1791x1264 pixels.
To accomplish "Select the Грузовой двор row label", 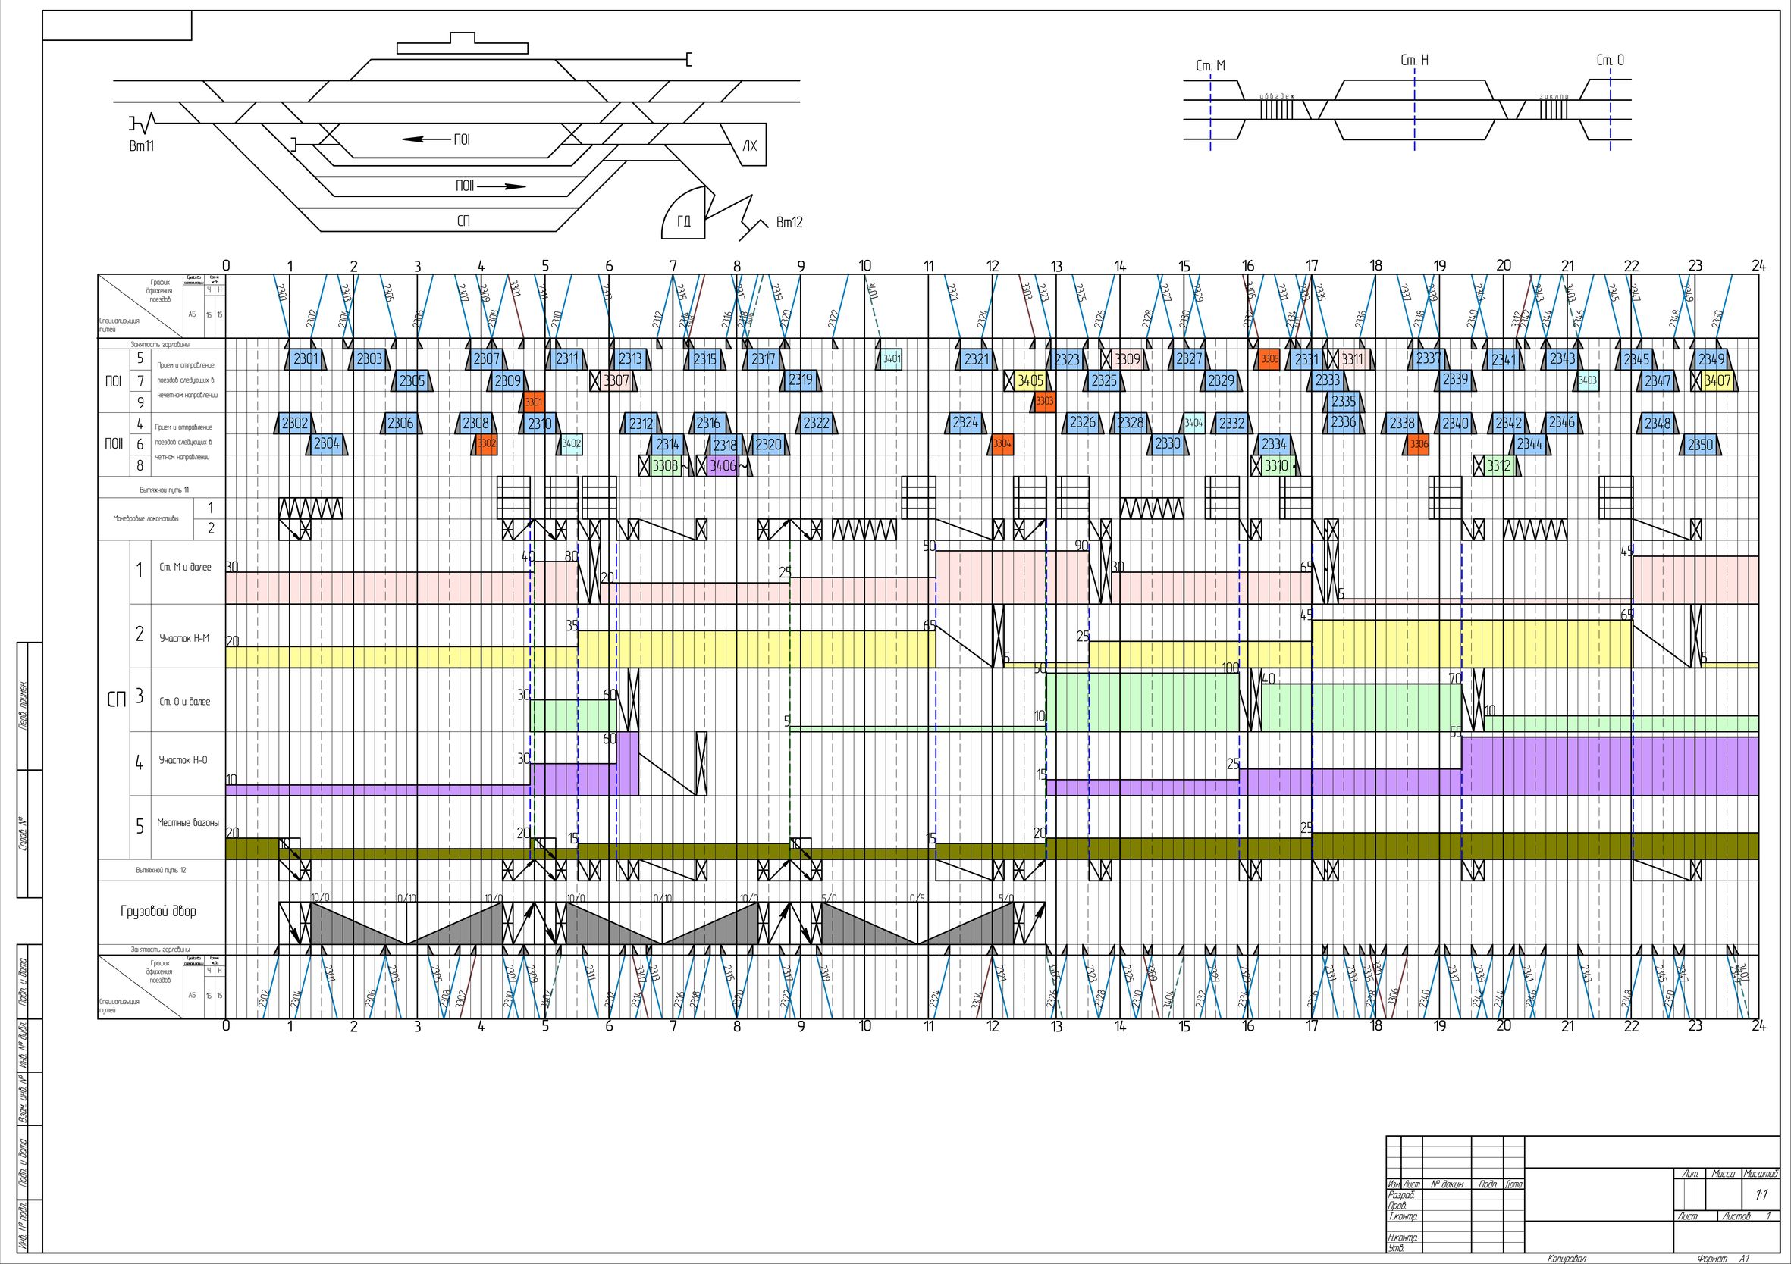I will coord(158,911).
